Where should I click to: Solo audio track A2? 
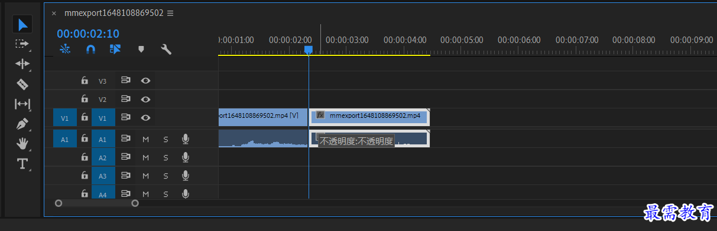coord(166,157)
